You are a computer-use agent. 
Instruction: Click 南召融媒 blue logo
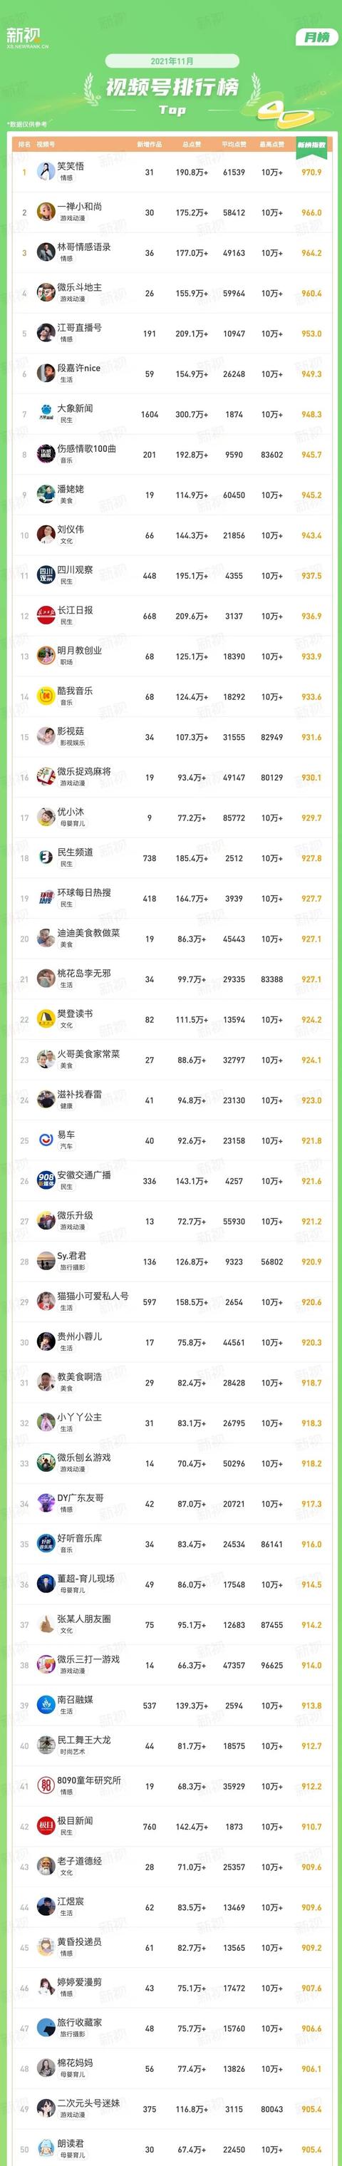(x=46, y=1706)
